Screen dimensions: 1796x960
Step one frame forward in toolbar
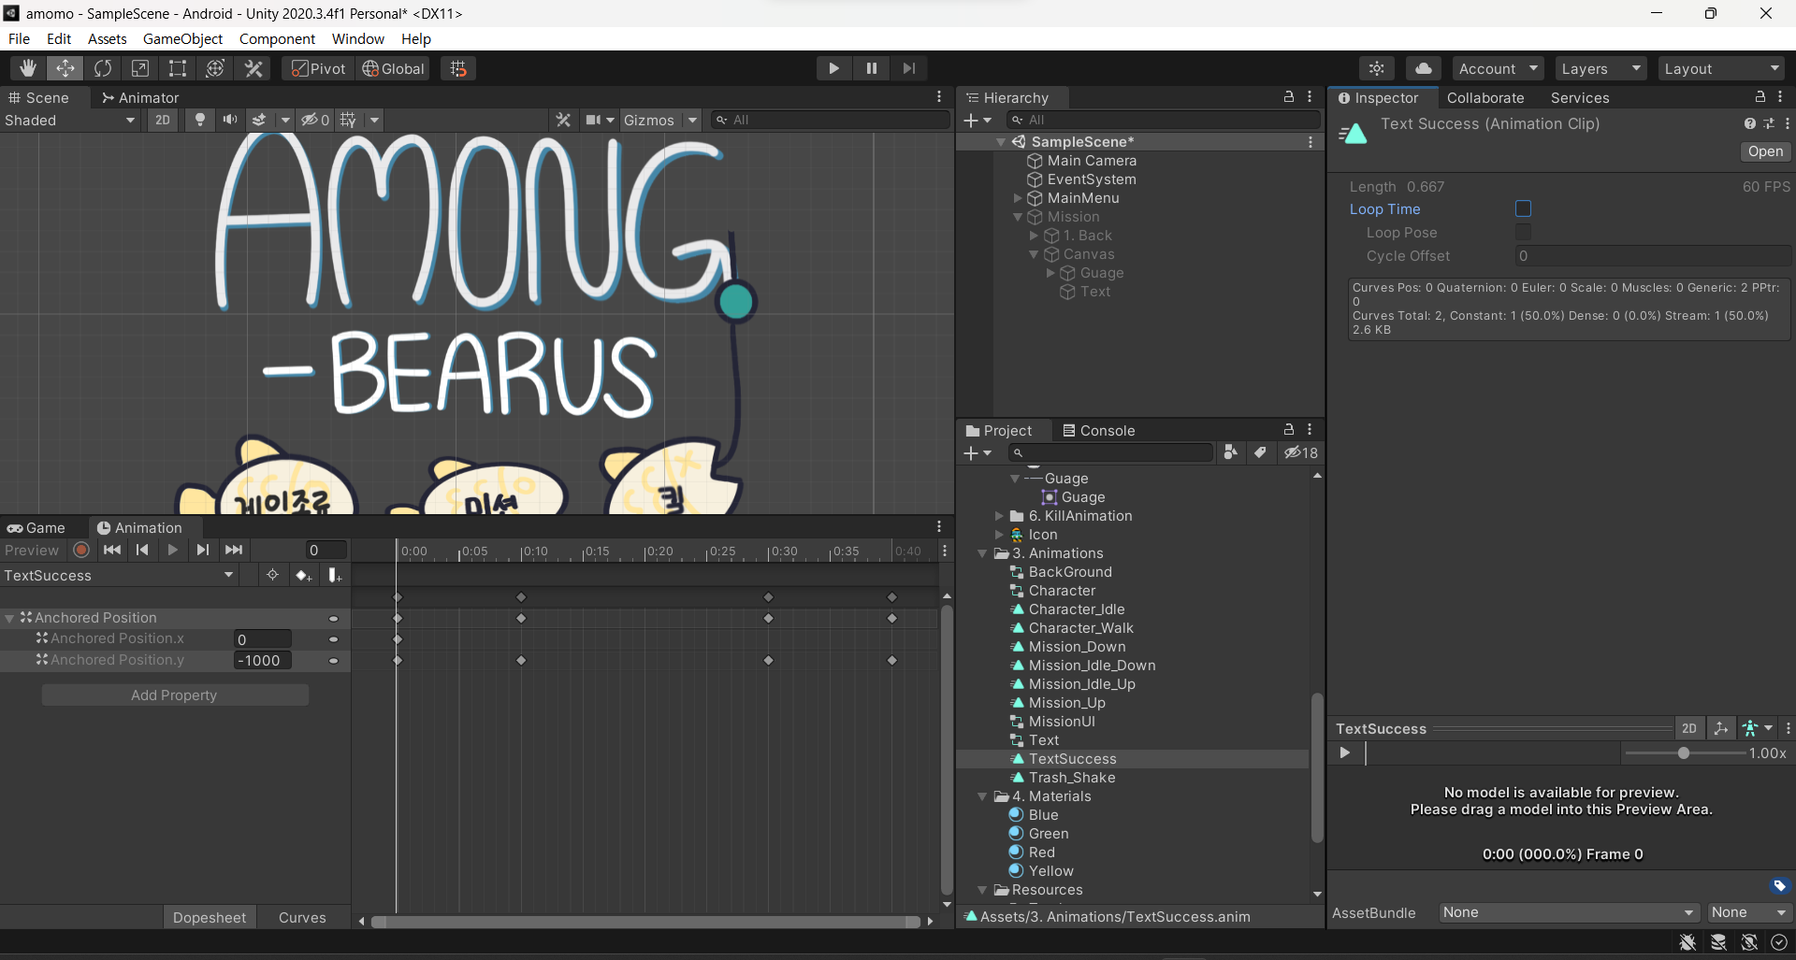point(908,68)
